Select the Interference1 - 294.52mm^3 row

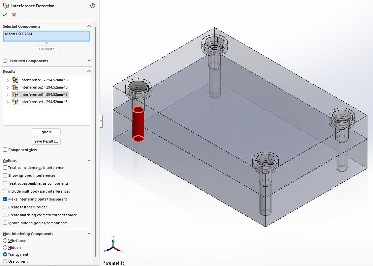pyautogui.click(x=44, y=80)
